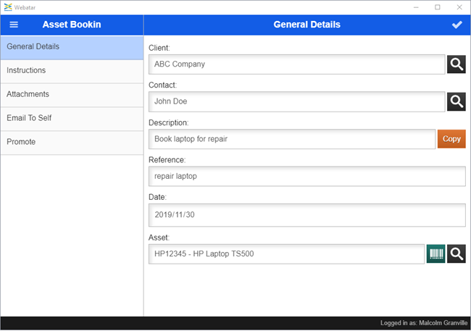Choose Promote from the sidebar
This screenshot has height=331, width=471.
(72, 143)
